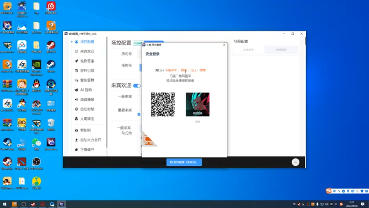Open the WinRAR icon beside the QQ penguin

click(7, 86)
